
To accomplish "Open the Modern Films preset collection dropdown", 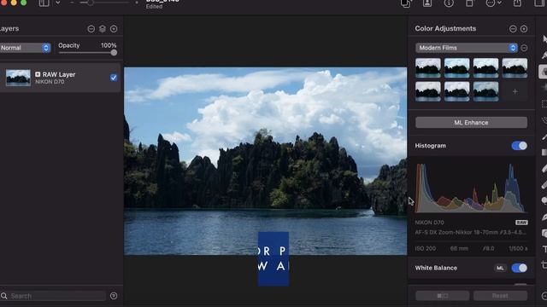I will 467,48.
